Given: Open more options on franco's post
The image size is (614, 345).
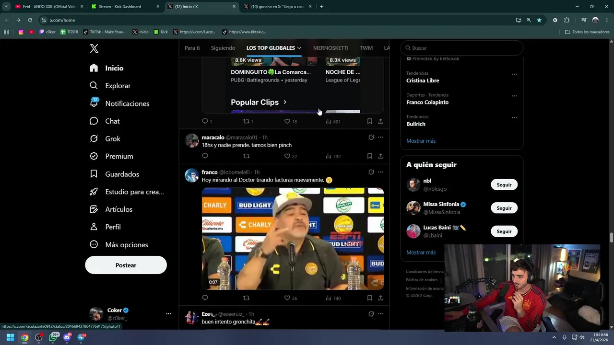Looking at the screenshot, I should pyautogui.click(x=380, y=172).
